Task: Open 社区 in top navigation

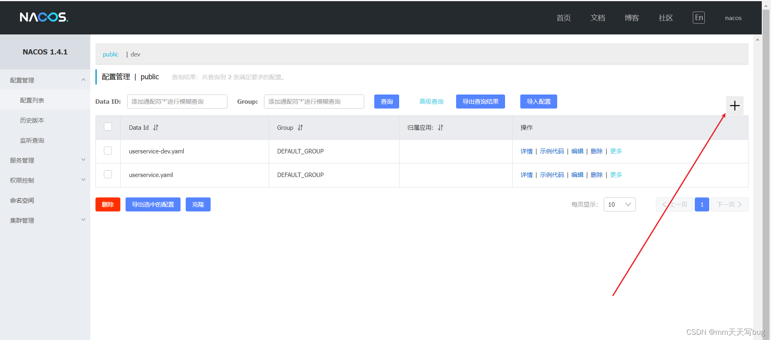Action: [x=666, y=18]
